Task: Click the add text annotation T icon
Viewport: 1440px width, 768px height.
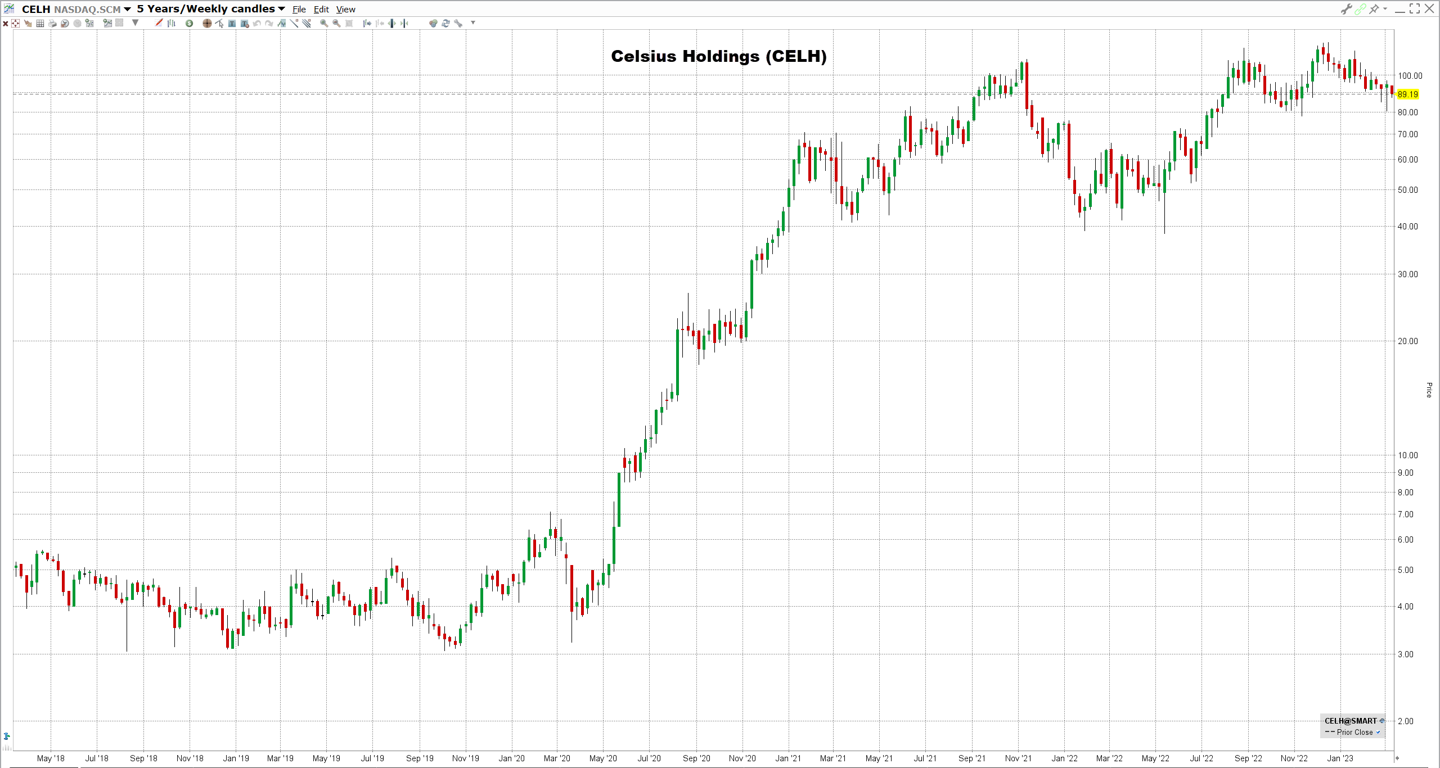Action: (x=232, y=24)
